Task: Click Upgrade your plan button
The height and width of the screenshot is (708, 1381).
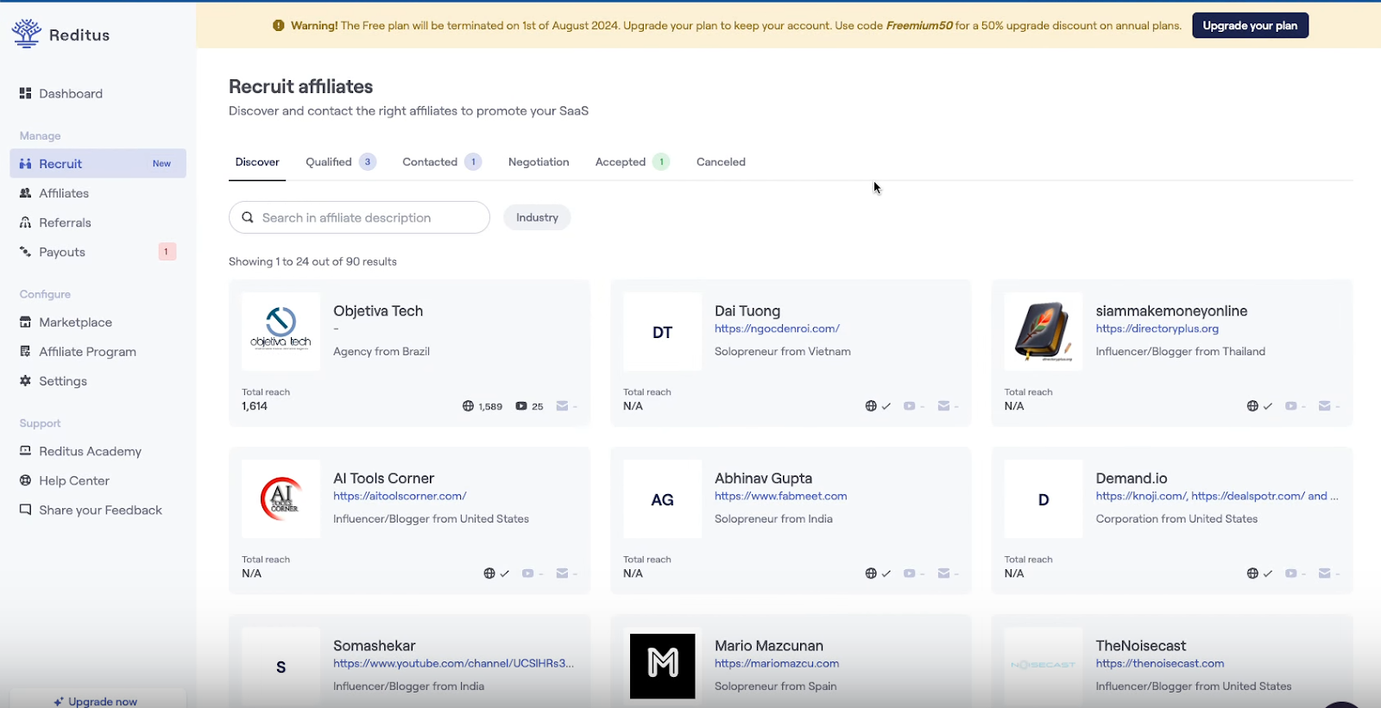Action: pos(1250,25)
